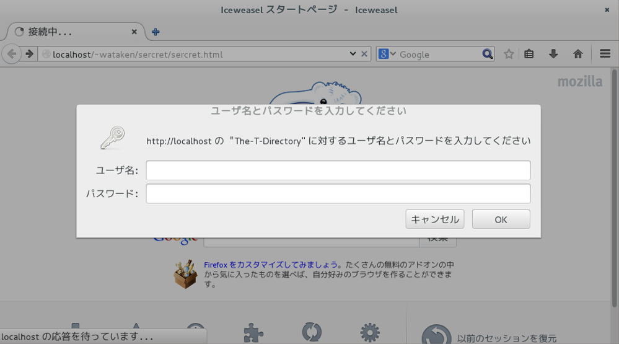Click the add-ons box icon beside Firefox text
Viewport: 619px width, 344px height.
185,274
